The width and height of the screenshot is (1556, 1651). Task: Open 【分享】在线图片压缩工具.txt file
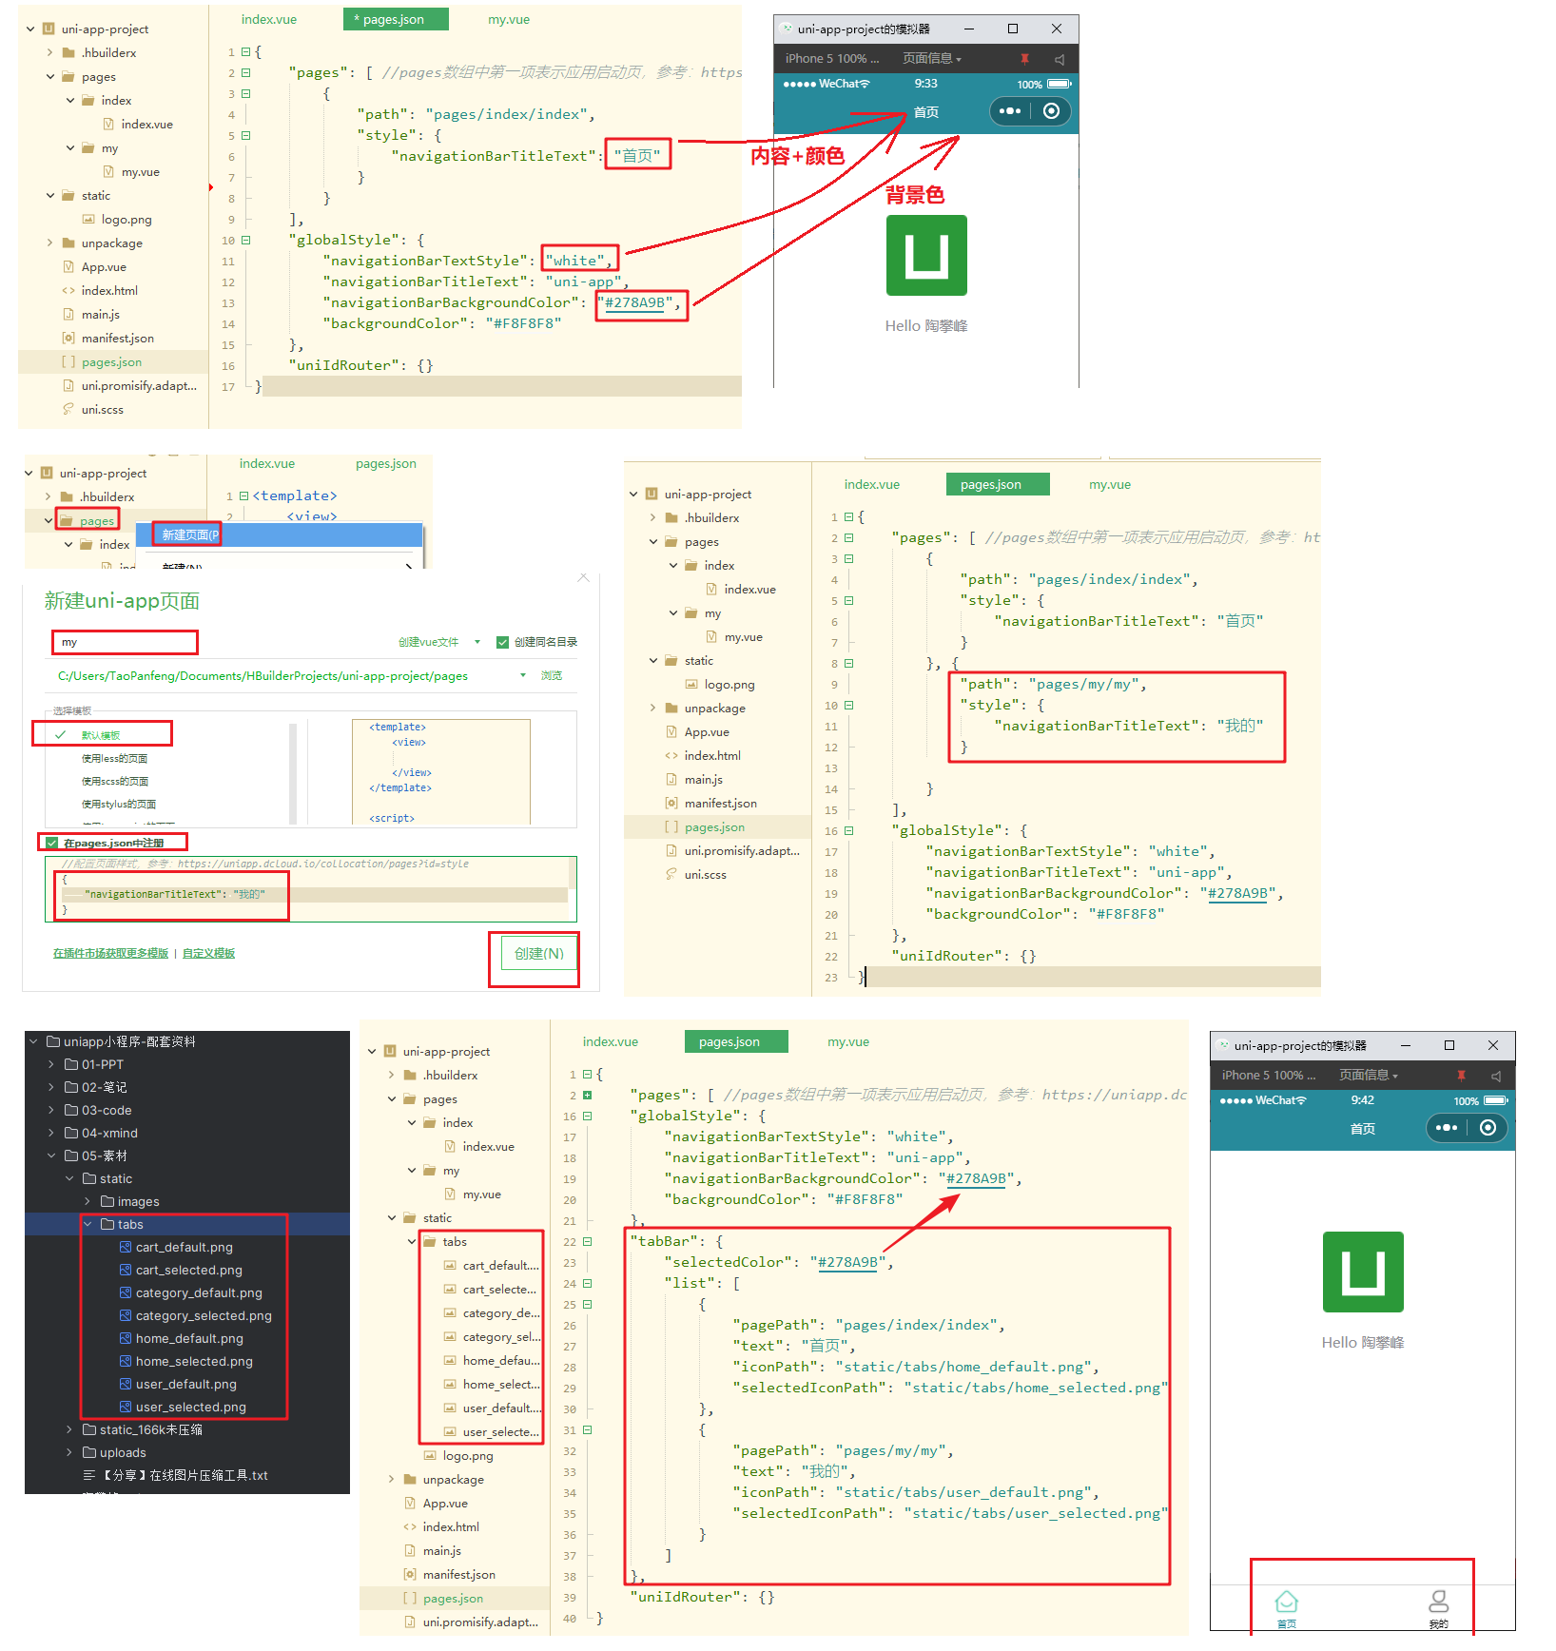[176, 1475]
